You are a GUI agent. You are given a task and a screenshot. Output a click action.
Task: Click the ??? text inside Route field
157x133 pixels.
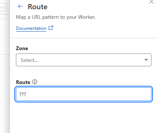23,94
